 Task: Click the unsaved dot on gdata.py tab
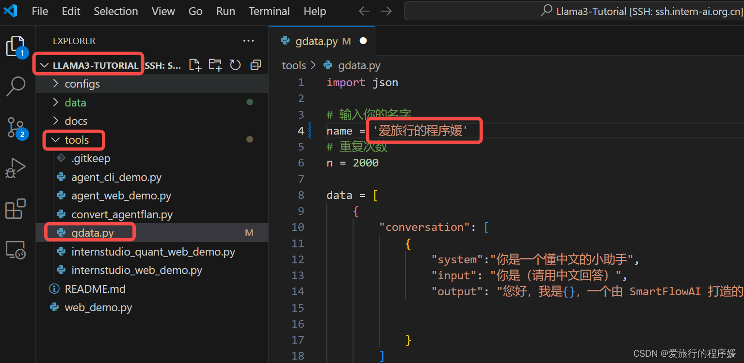pos(363,41)
